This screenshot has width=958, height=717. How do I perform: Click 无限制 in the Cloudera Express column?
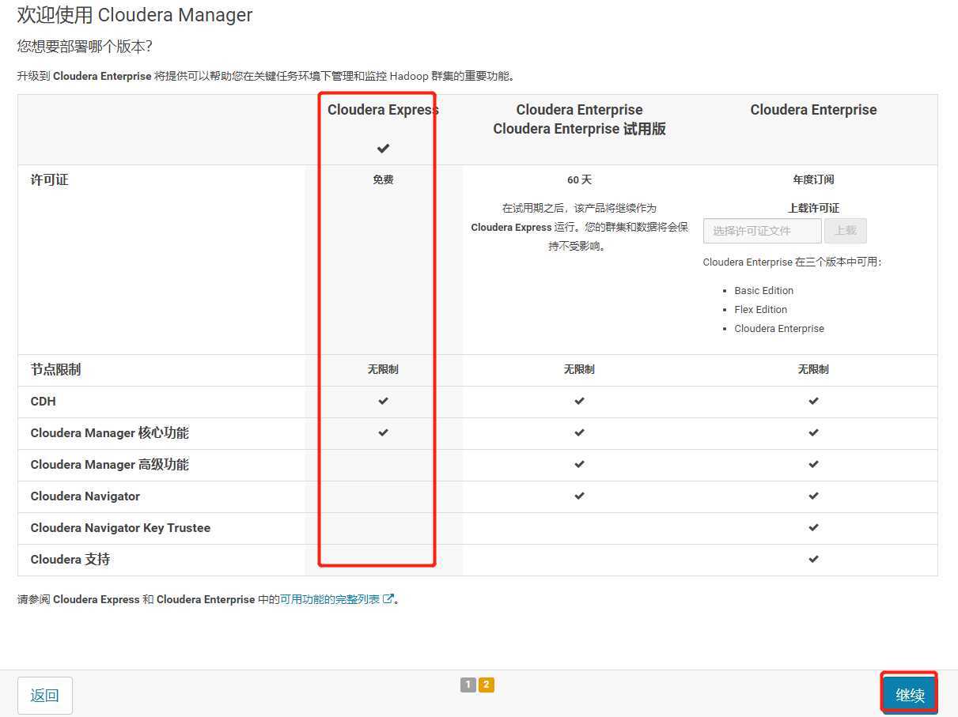(383, 369)
